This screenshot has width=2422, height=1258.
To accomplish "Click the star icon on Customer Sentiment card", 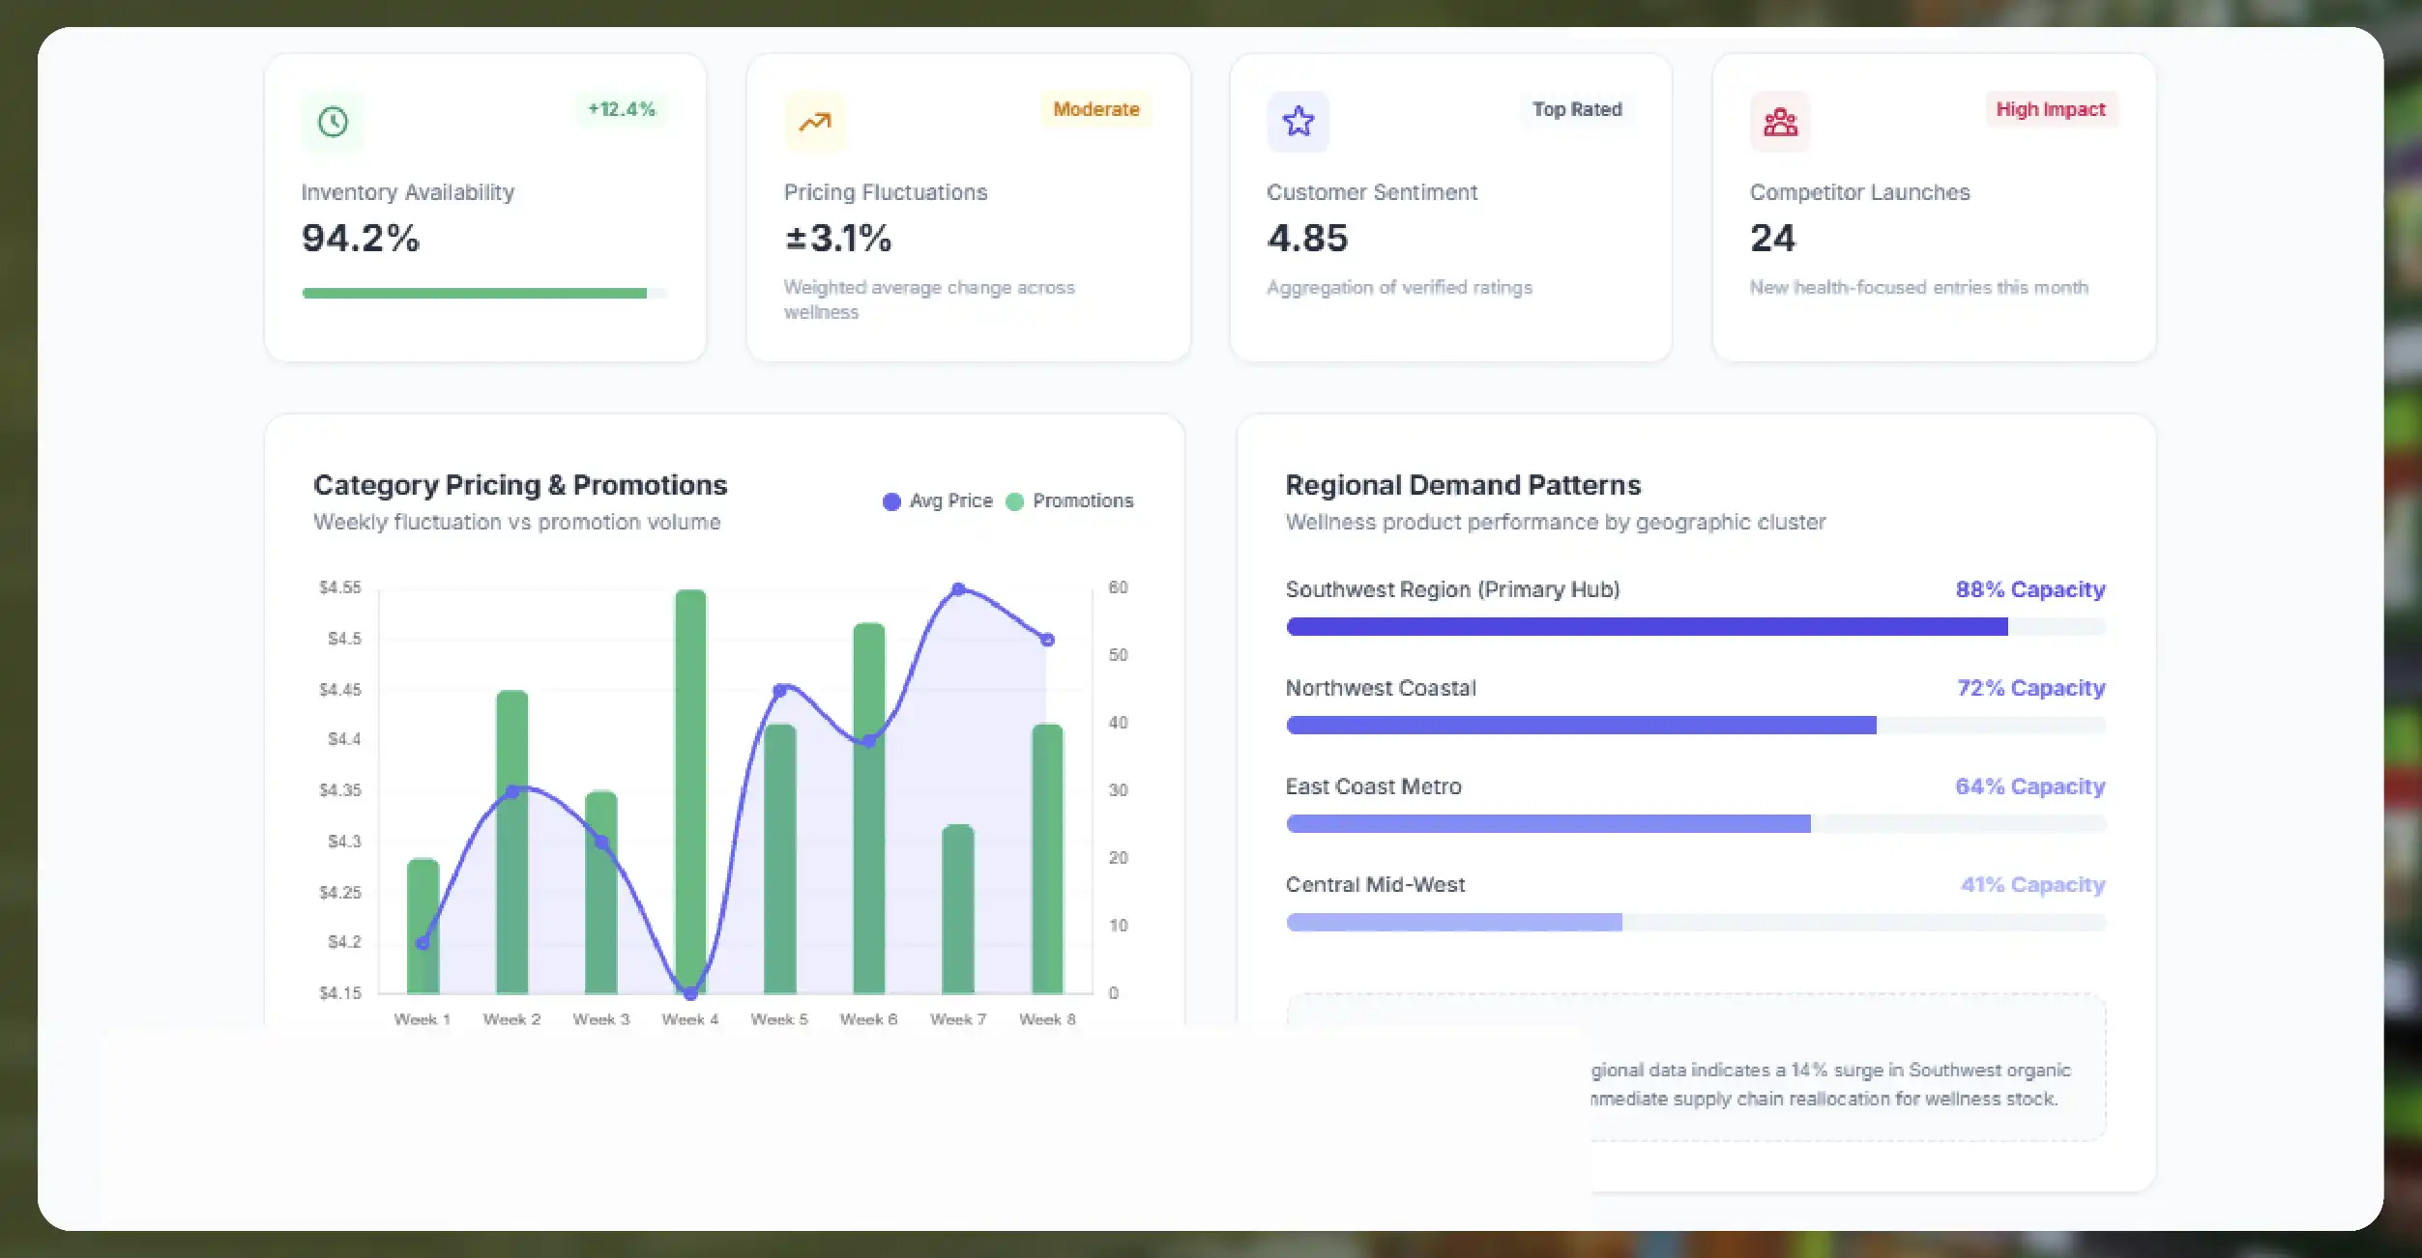I will coord(1298,122).
